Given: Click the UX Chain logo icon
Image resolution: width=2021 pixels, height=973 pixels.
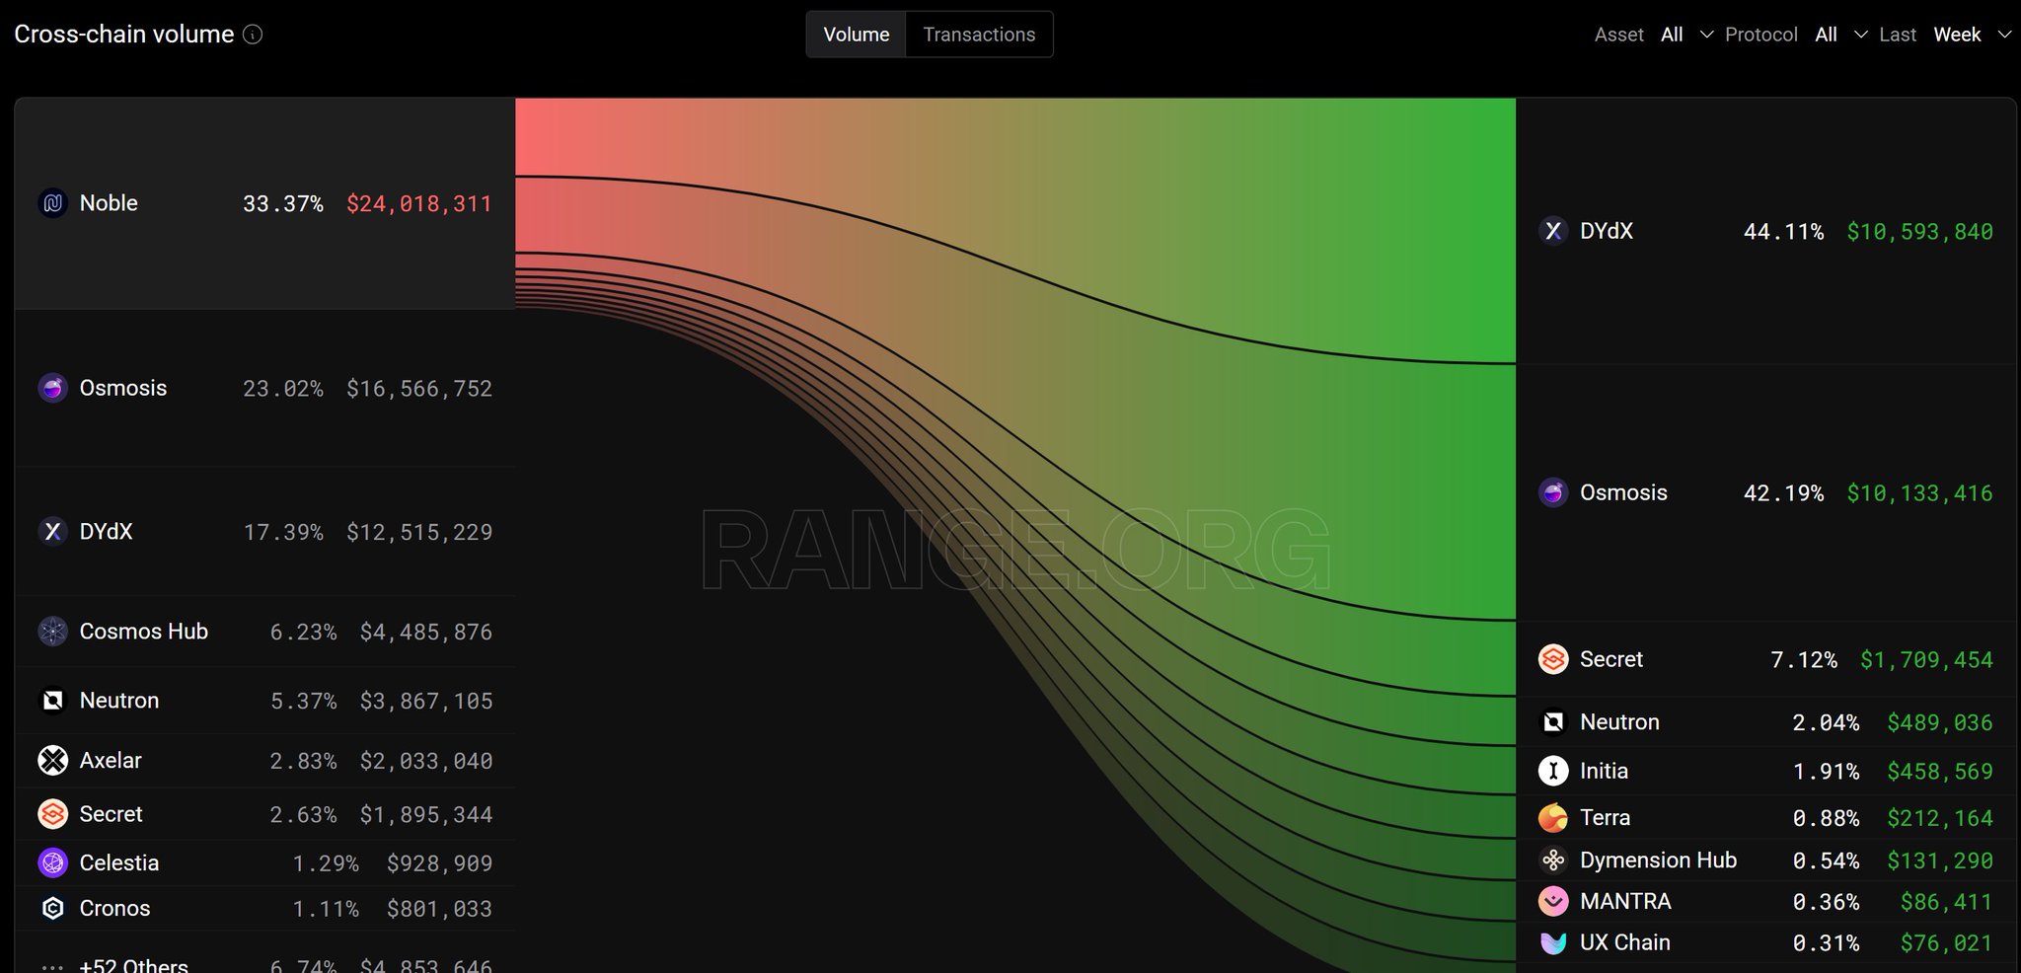Looking at the screenshot, I should pyautogui.click(x=1553, y=942).
